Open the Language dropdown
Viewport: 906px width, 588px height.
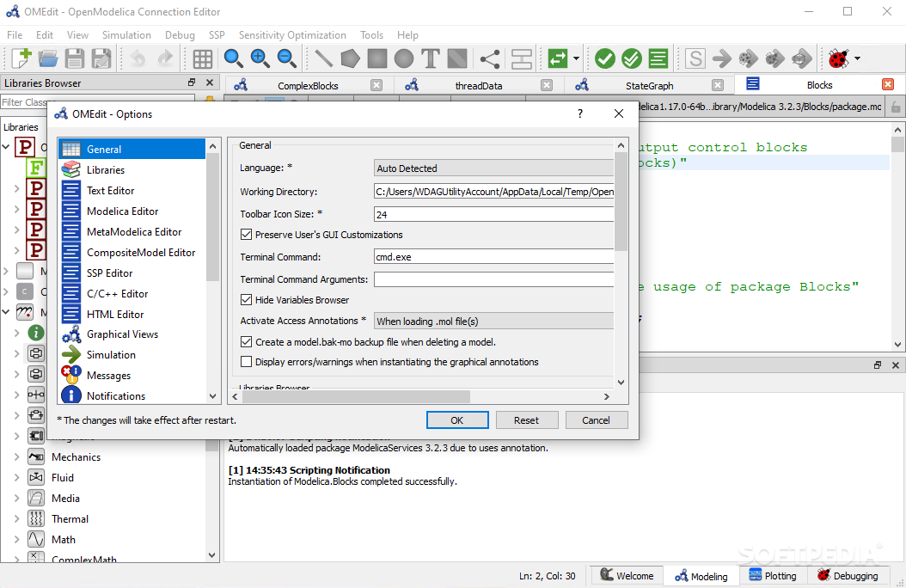[x=493, y=168]
